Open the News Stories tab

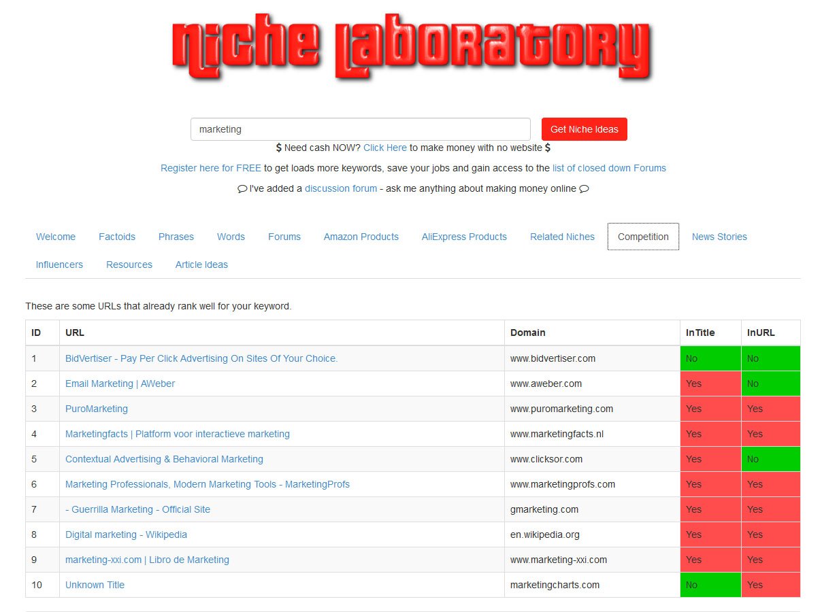[x=719, y=237]
